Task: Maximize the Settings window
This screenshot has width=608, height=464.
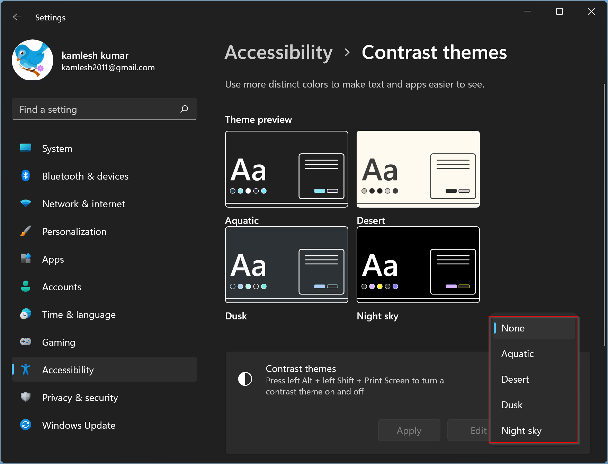Action: (x=560, y=11)
